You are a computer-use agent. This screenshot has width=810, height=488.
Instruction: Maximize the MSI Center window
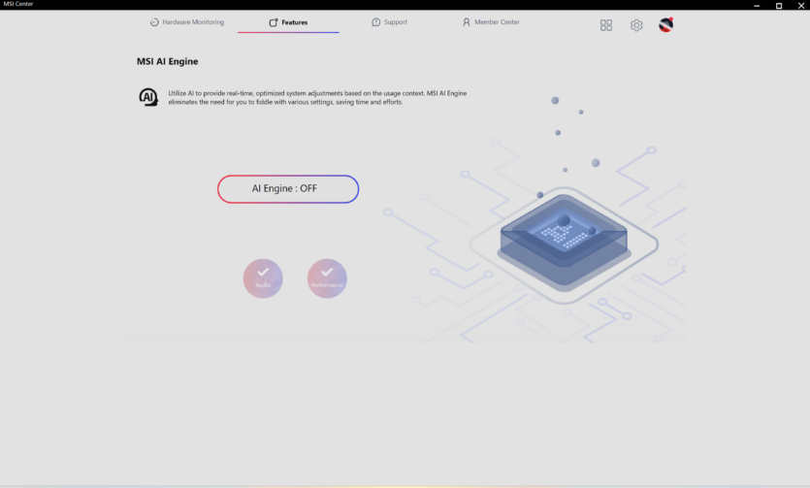point(779,6)
